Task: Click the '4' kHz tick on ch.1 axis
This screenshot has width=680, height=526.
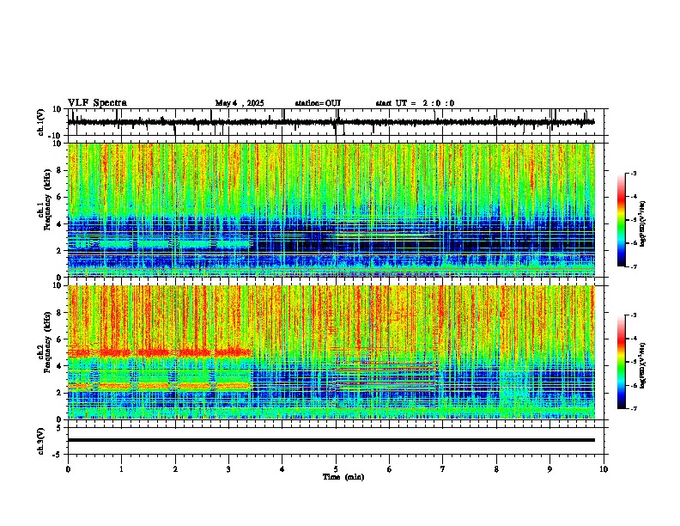Action: [x=60, y=224]
